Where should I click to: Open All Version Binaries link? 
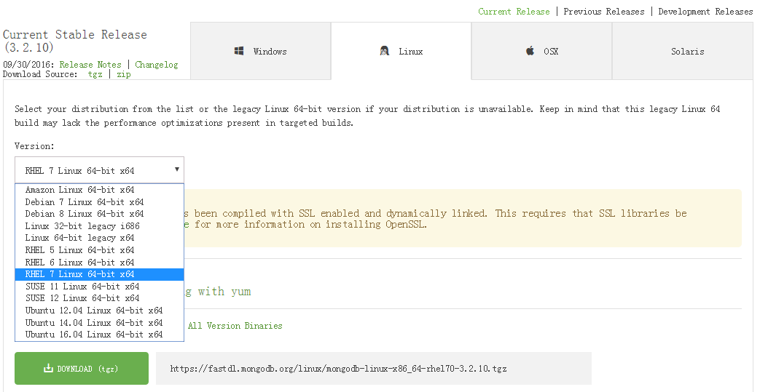click(235, 326)
